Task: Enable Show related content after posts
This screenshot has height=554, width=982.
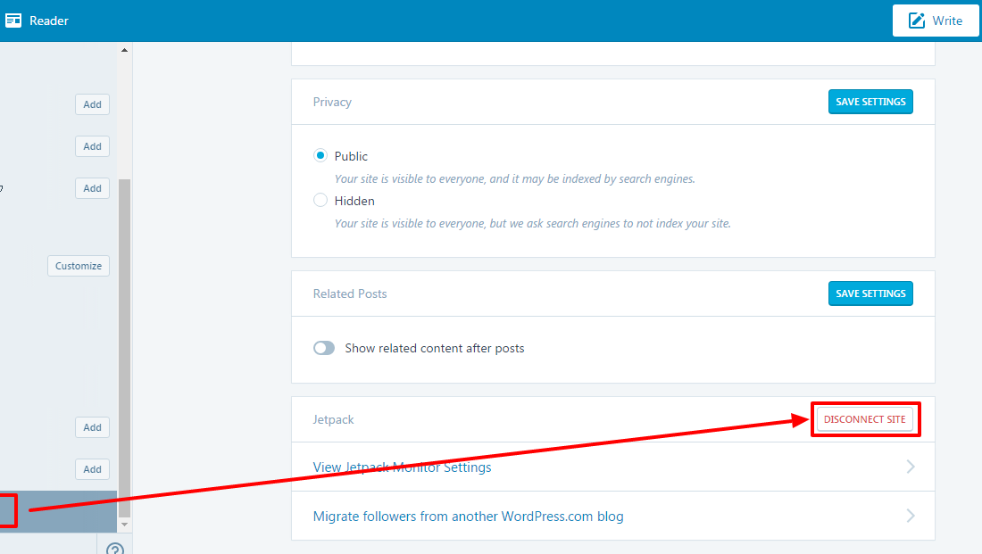Action: [324, 348]
